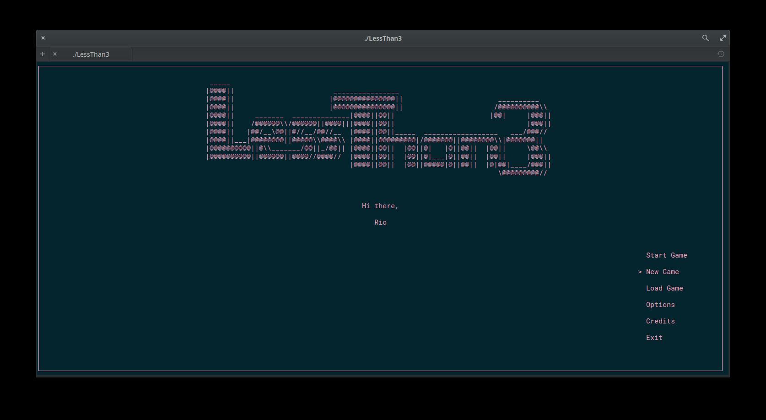Toggle fullscreen with the expand arrows icon
The width and height of the screenshot is (766, 420).
tap(723, 38)
